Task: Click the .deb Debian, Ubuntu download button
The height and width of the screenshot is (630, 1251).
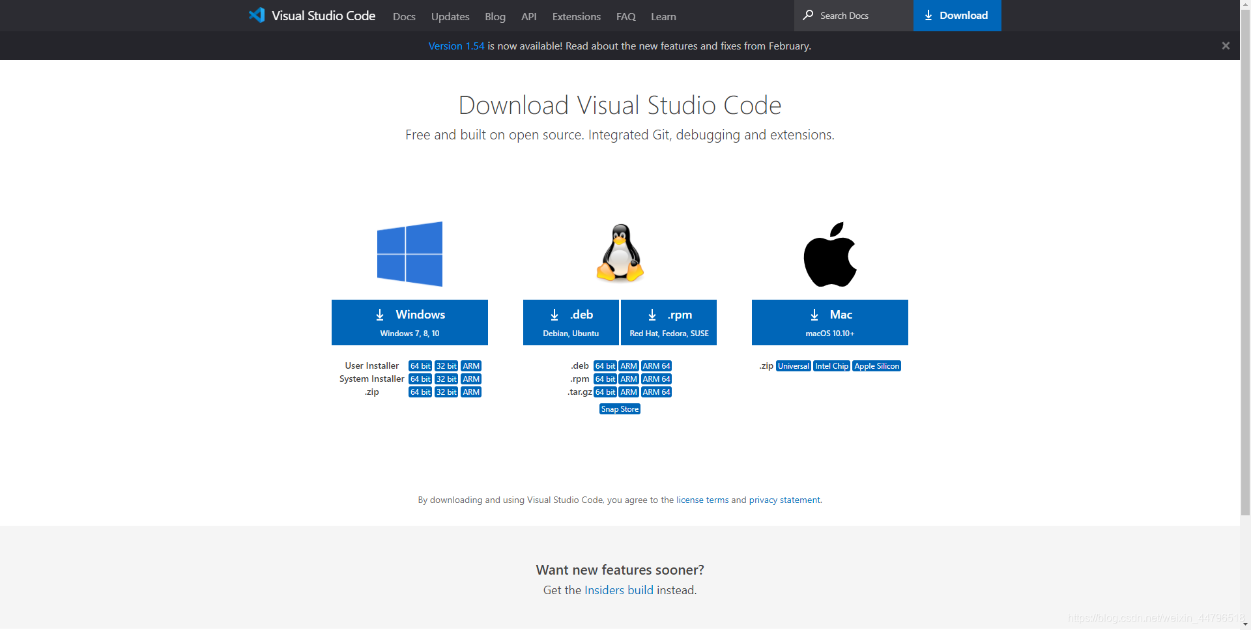Action: [571, 322]
